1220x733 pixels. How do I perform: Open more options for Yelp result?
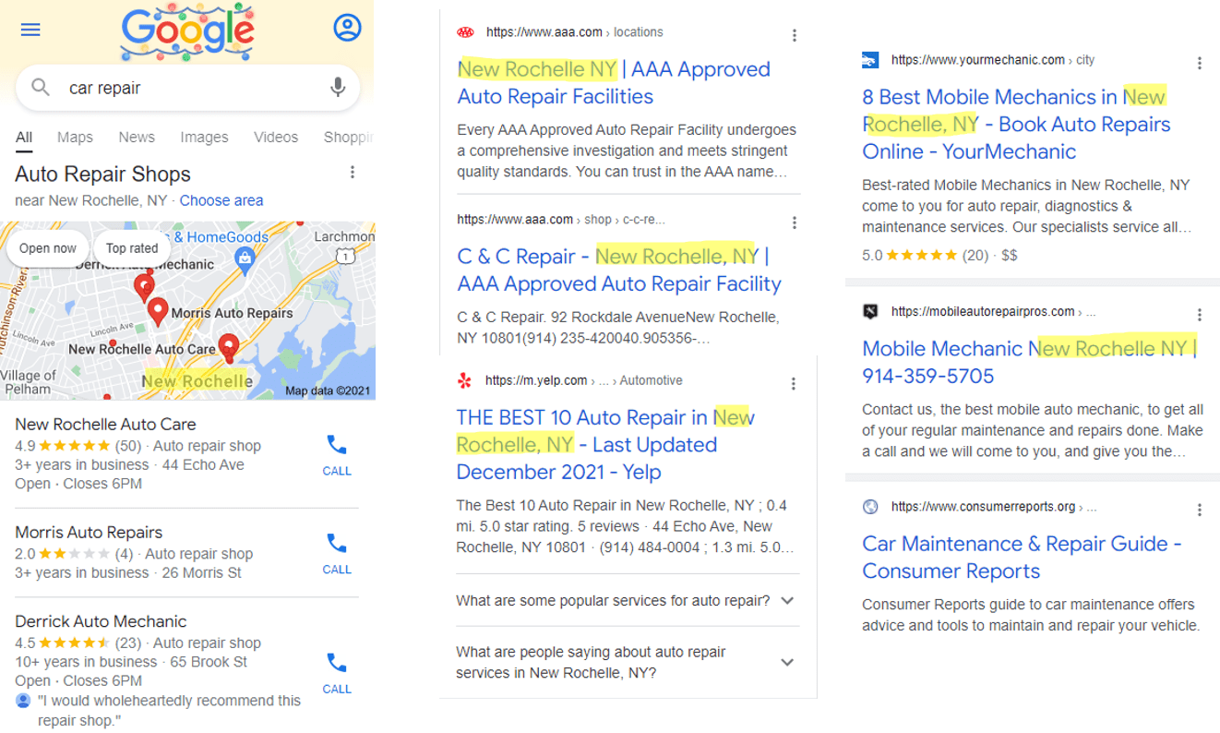pos(793,383)
